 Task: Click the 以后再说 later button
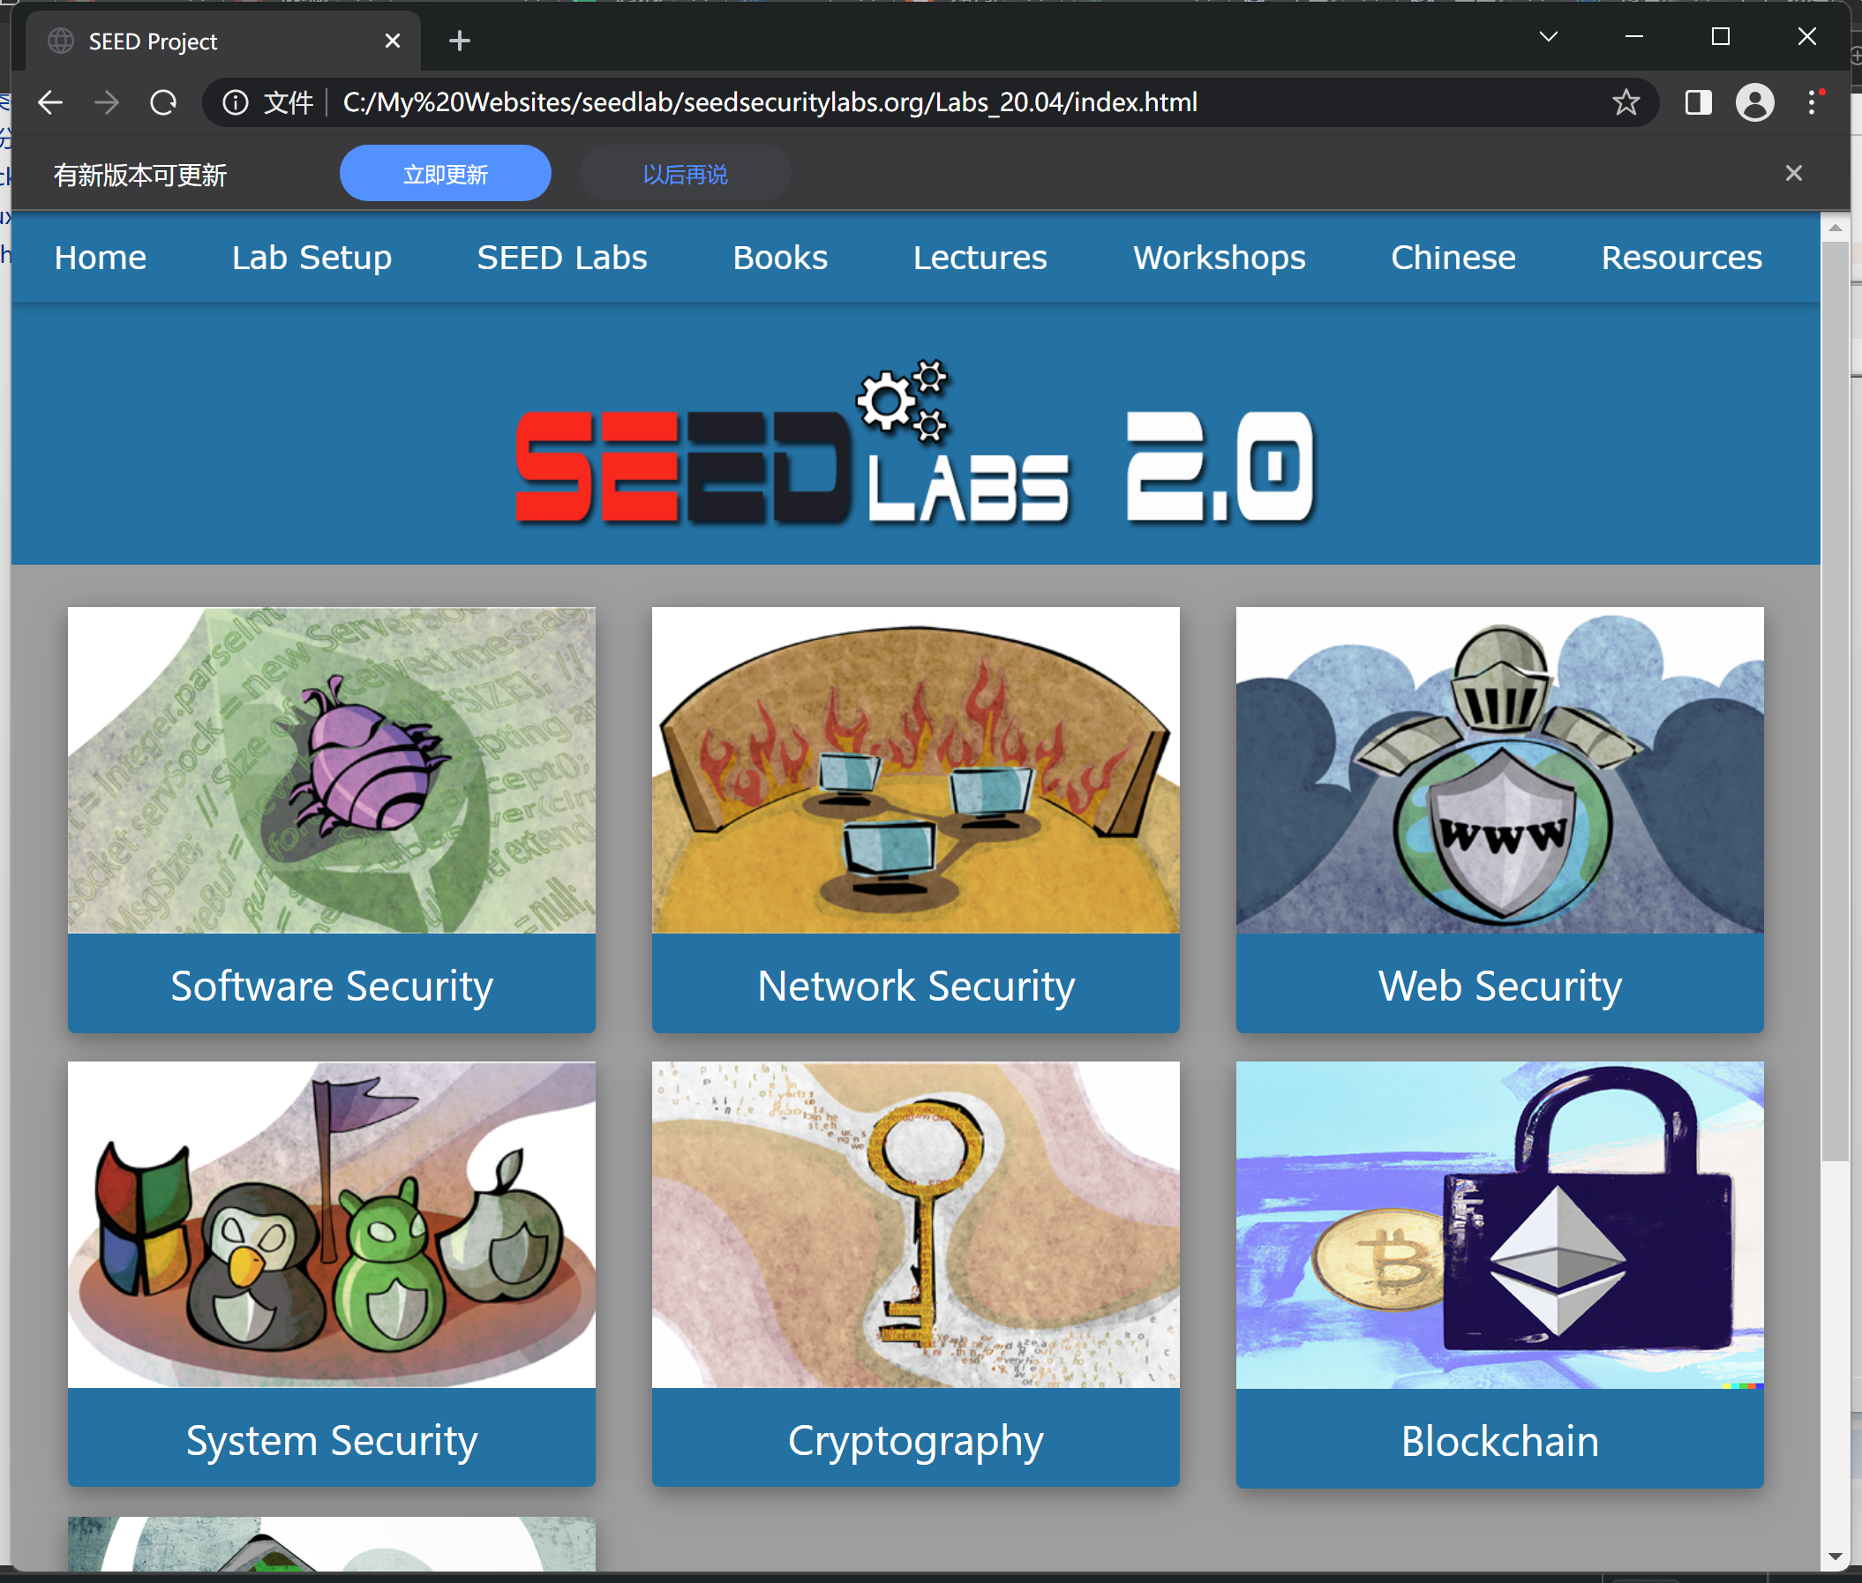pos(685,173)
